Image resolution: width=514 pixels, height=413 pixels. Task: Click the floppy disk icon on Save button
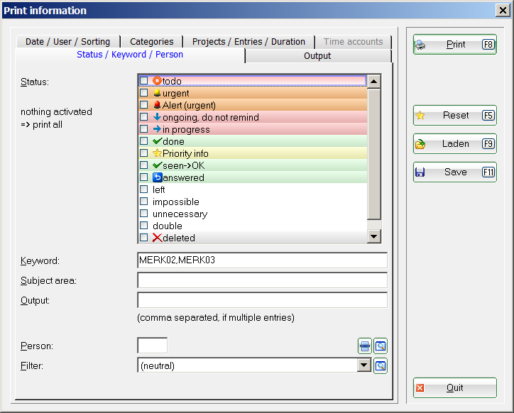[420, 172]
